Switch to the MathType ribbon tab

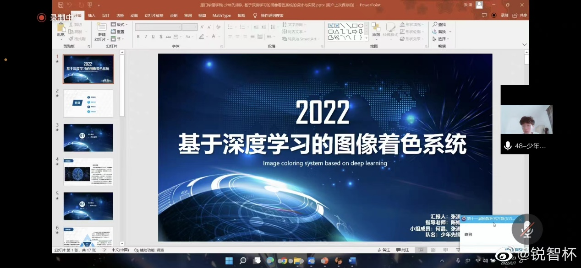pos(221,15)
